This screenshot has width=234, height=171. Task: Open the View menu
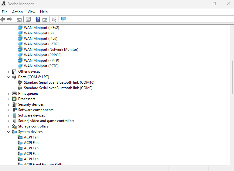tap(31, 12)
